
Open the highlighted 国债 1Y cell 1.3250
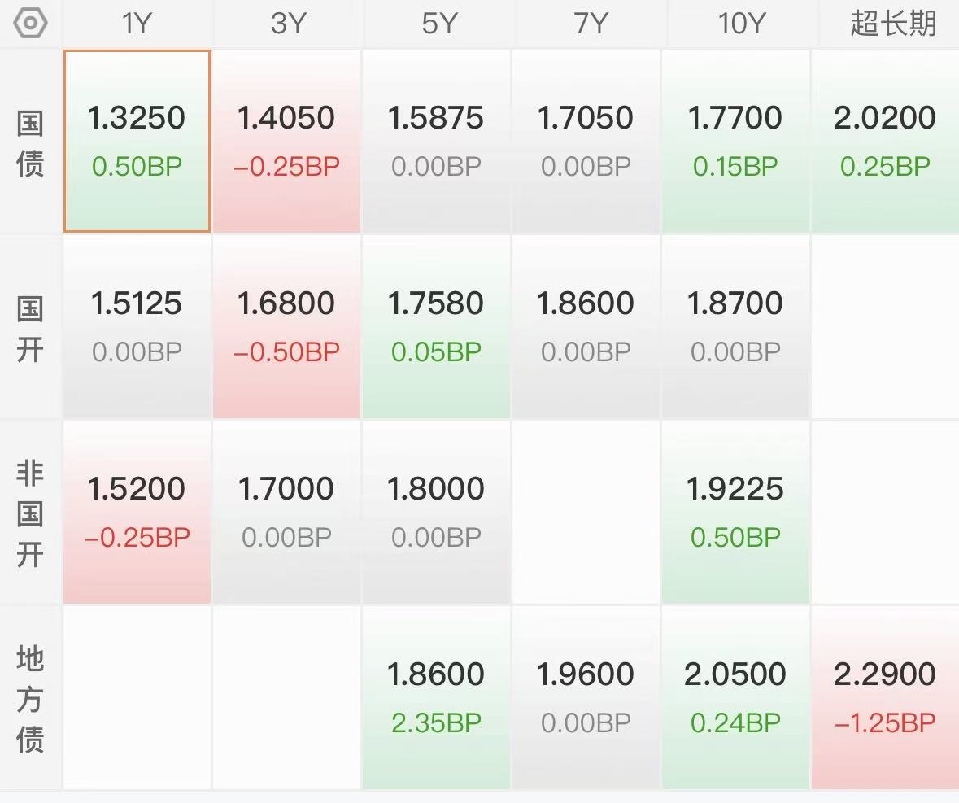(137, 141)
